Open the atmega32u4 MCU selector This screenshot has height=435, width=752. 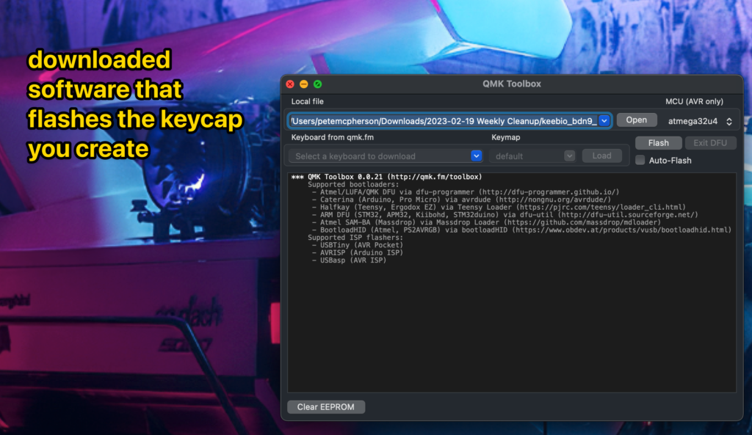700,121
